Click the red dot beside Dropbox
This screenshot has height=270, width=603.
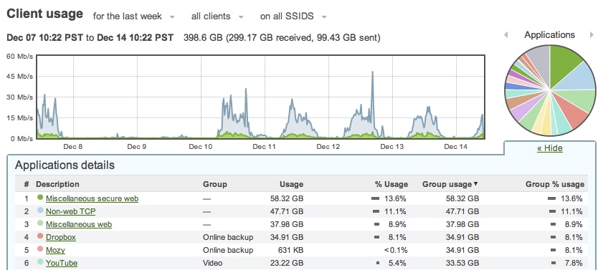40,236
